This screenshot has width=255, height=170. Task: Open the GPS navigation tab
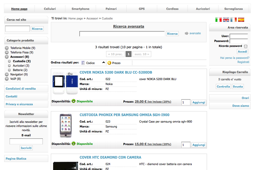142,9
